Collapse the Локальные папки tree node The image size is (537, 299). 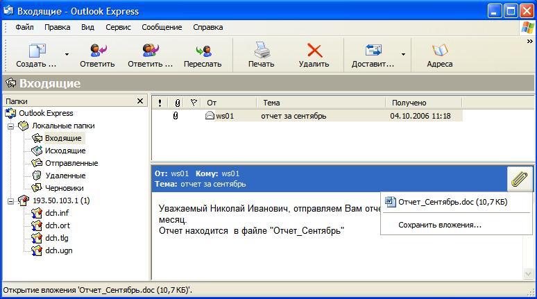pos(10,126)
